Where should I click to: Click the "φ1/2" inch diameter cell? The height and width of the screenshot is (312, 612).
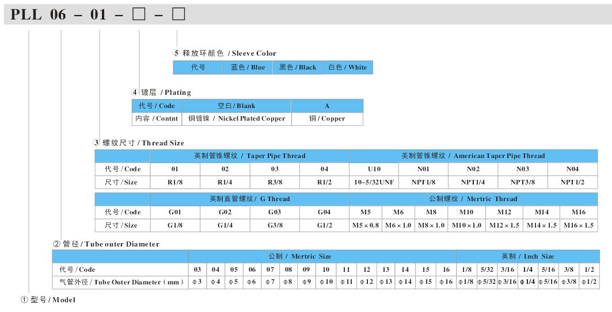point(590,282)
